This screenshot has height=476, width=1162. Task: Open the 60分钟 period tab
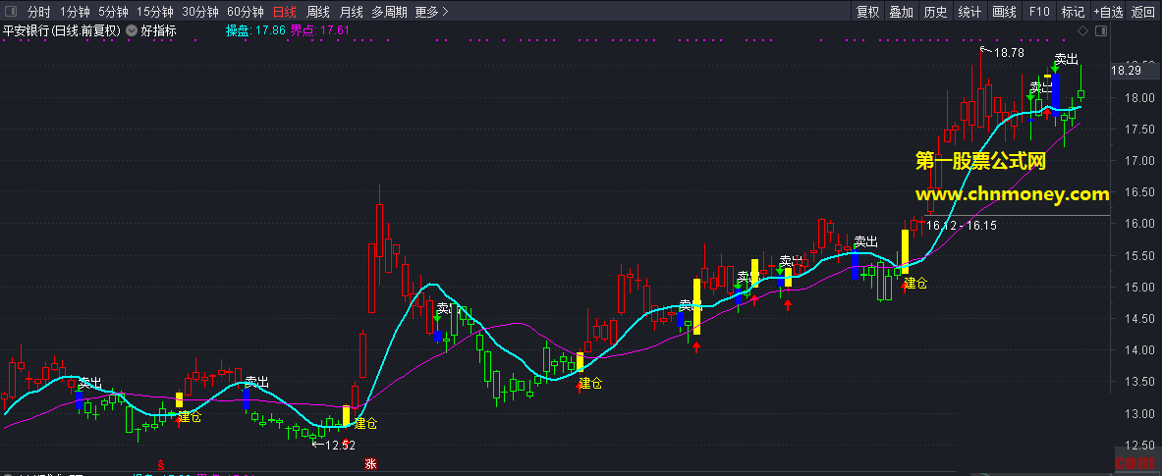(246, 12)
